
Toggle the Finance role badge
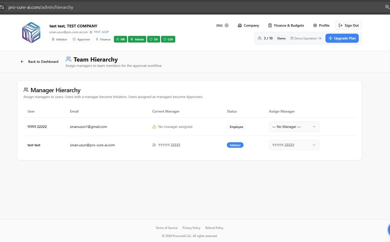coord(103,39)
